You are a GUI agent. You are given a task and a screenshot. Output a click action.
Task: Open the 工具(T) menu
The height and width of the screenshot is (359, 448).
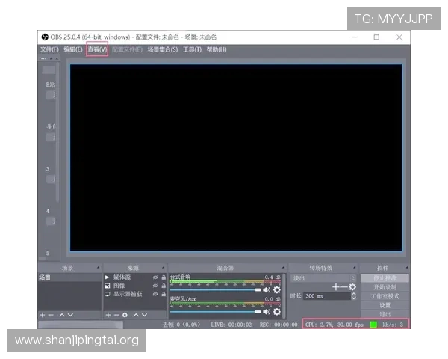point(192,49)
